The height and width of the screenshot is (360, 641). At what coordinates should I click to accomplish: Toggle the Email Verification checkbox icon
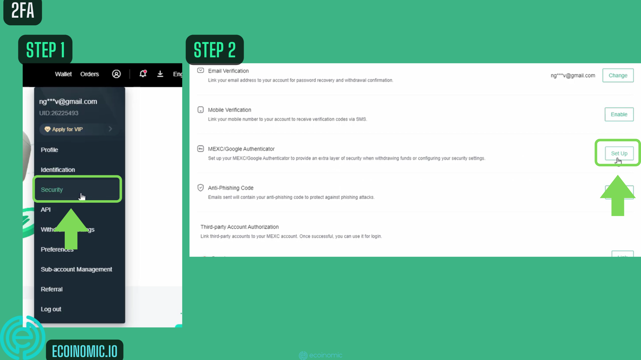[x=200, y=70]
